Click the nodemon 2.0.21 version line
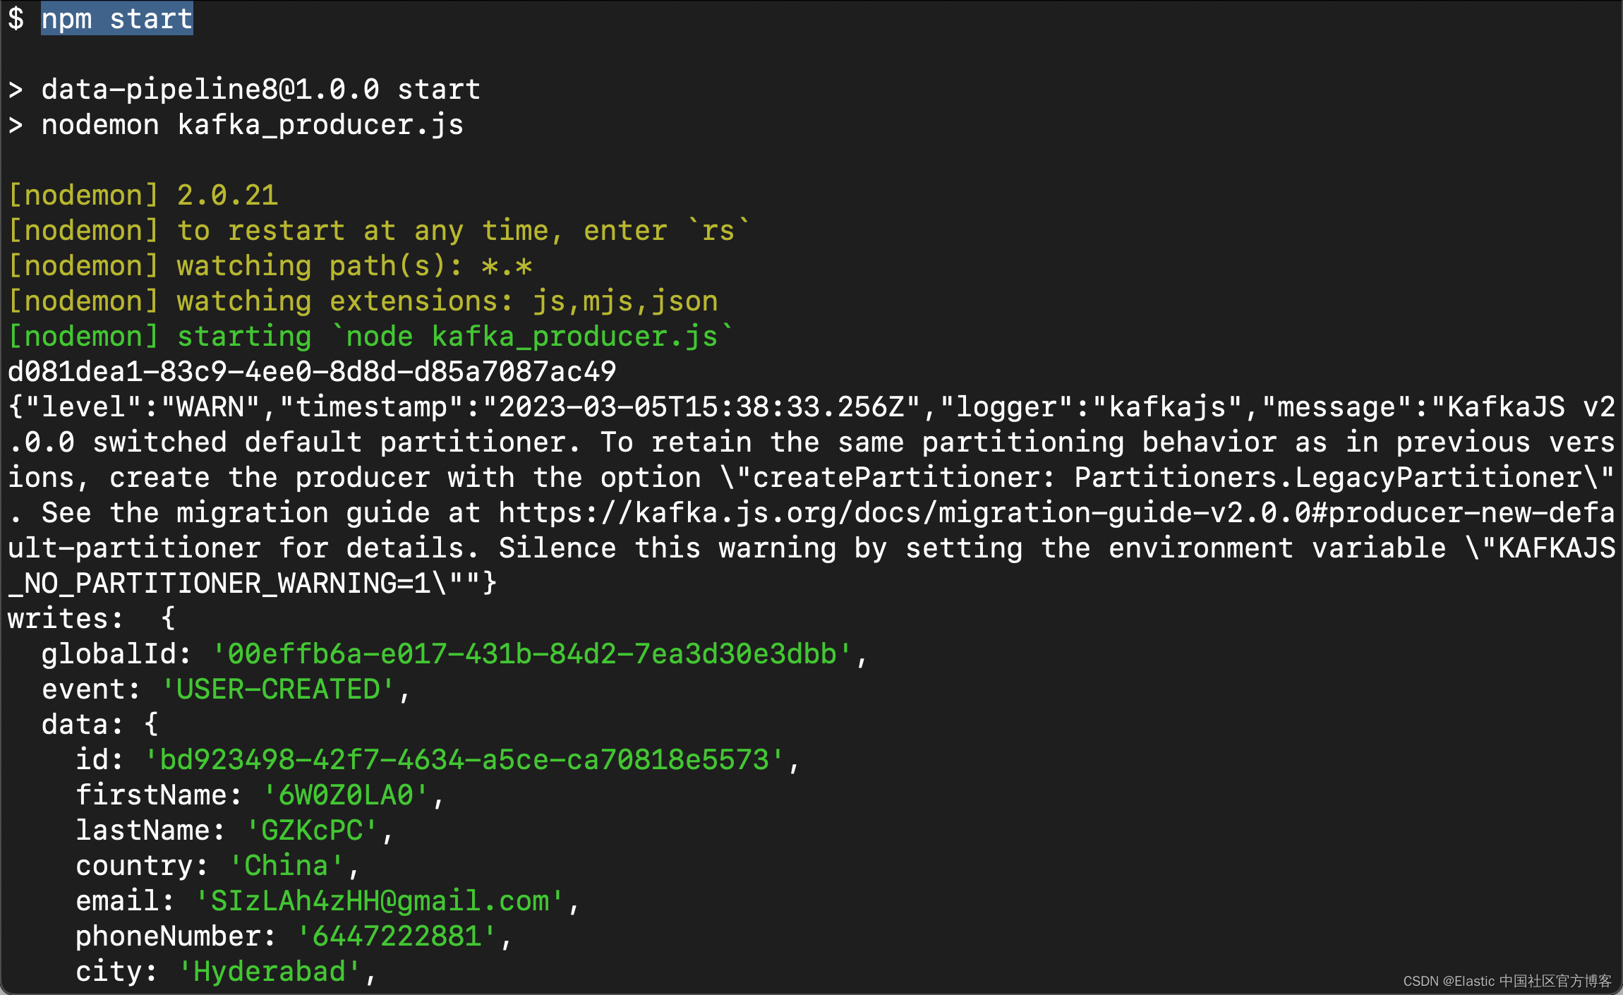The width and height of the screenshot is (1623, 995). [143, 195]
